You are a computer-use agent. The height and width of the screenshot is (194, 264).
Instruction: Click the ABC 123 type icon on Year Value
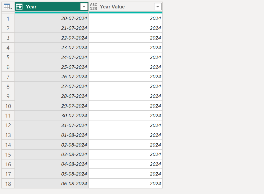93,7
